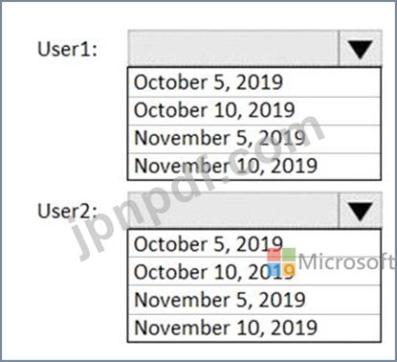Select October 5, 2019 for User2

pyautogui.click(x=254, y=244)
